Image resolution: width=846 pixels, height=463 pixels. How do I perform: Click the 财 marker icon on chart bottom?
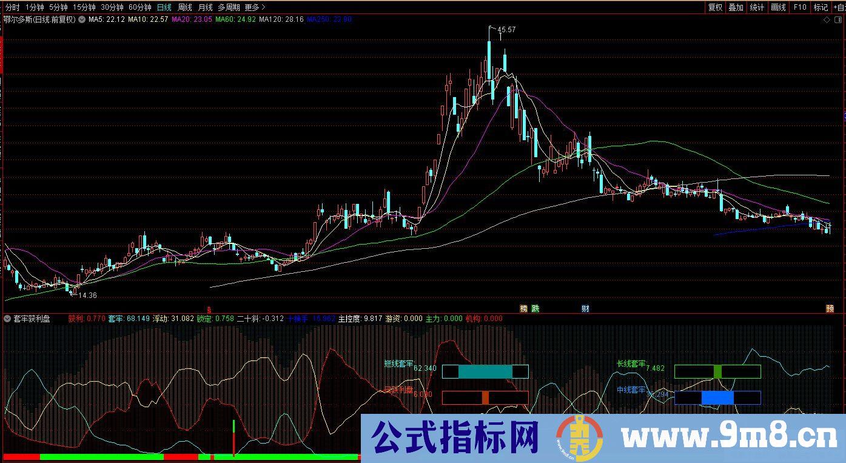585,308
